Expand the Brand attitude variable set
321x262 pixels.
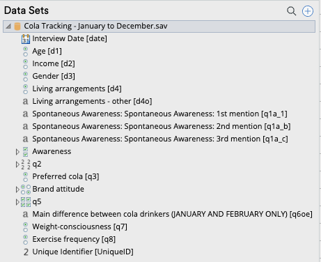(x=17, y=190)
